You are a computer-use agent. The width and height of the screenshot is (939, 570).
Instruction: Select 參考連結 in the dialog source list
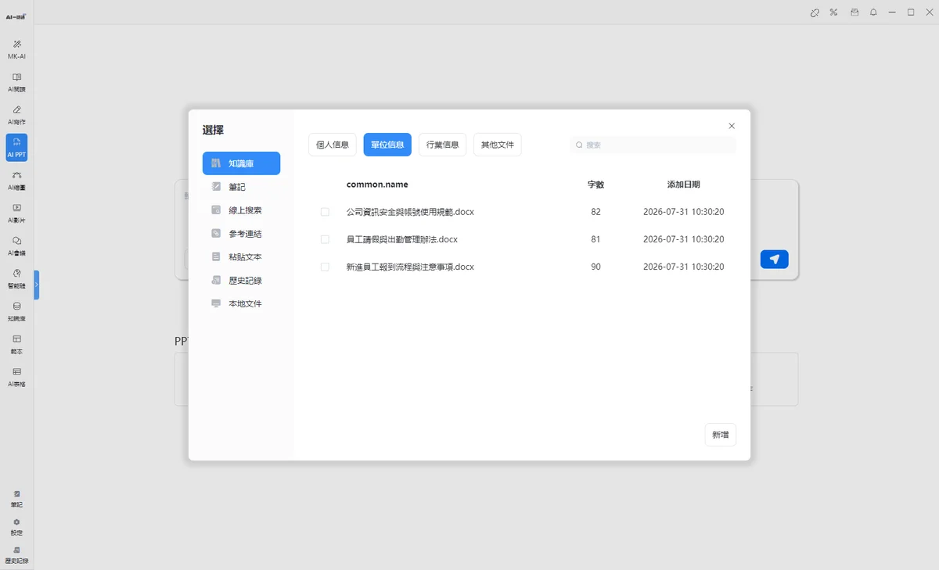pyautogui.click(x=241, y=234)
